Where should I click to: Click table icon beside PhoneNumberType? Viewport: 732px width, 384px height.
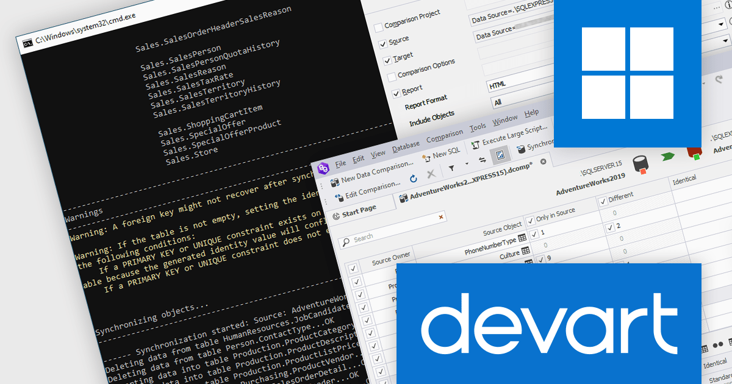point(522,237)
